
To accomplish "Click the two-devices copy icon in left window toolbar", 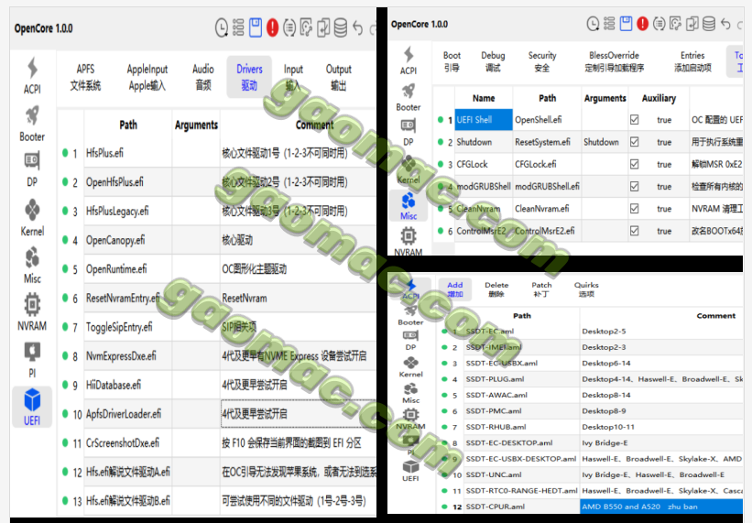I will point(323,27).
